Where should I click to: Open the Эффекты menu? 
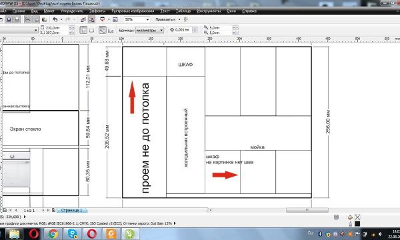coord(97,11)
